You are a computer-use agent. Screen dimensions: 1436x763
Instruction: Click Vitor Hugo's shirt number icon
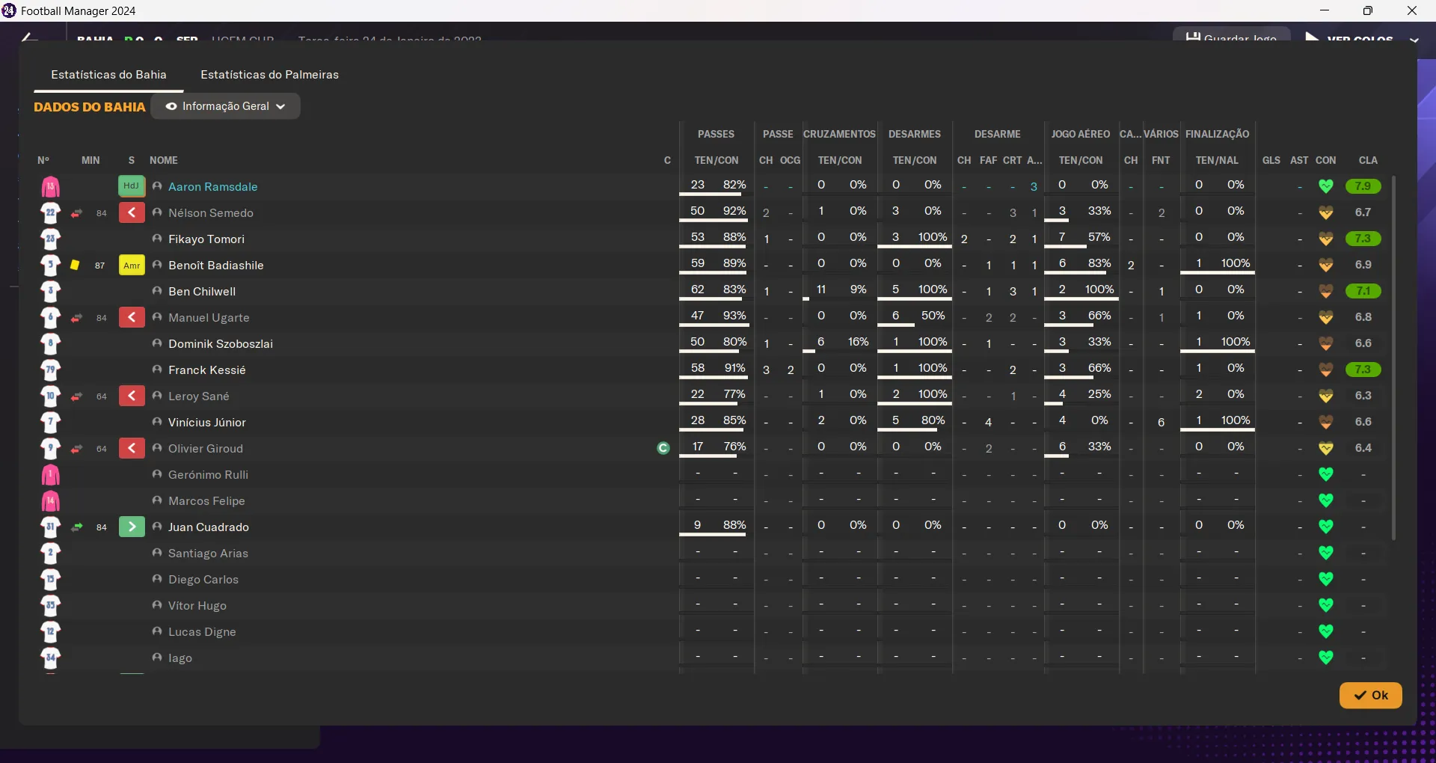[50, 605]
